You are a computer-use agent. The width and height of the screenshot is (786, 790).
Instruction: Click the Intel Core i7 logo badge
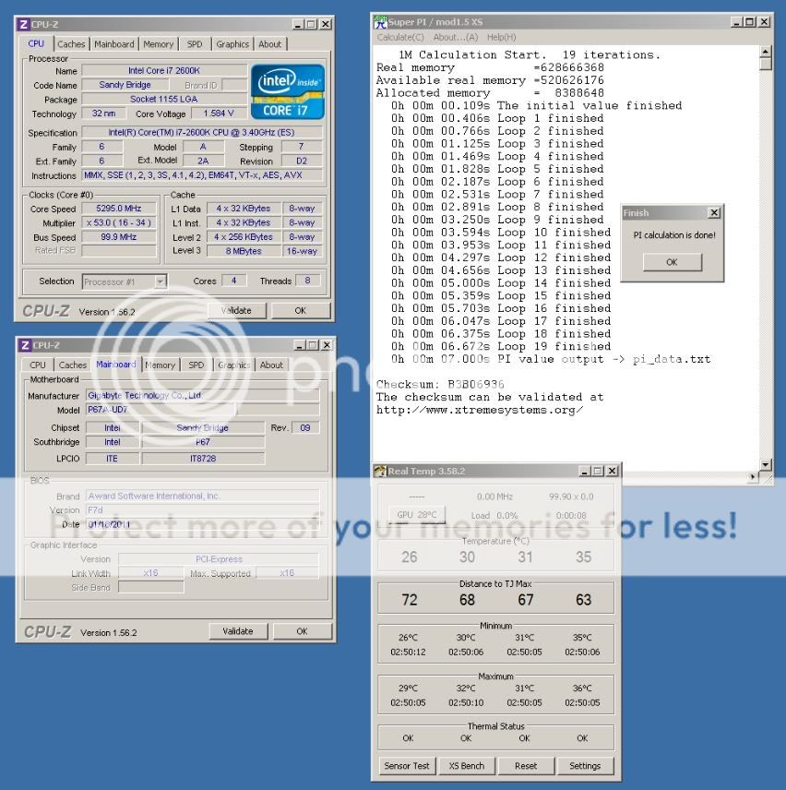point(288,91)
